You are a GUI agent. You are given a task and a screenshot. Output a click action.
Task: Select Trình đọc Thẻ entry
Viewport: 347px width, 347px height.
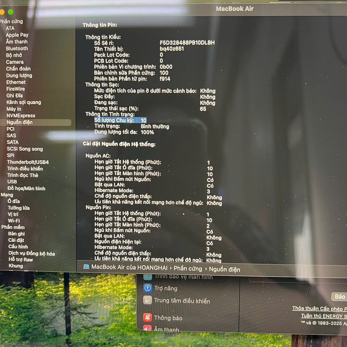coord(23,175)
